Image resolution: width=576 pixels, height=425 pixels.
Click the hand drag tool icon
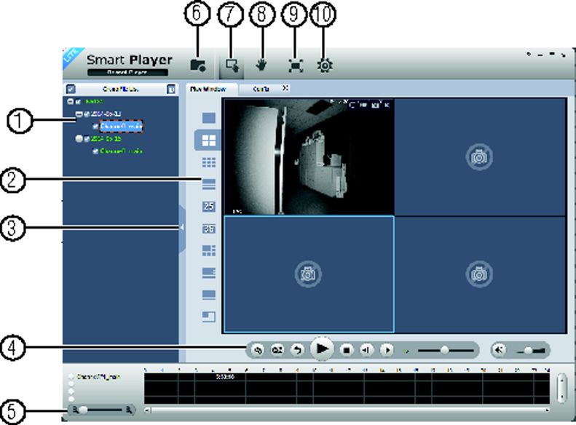(261, 65)
